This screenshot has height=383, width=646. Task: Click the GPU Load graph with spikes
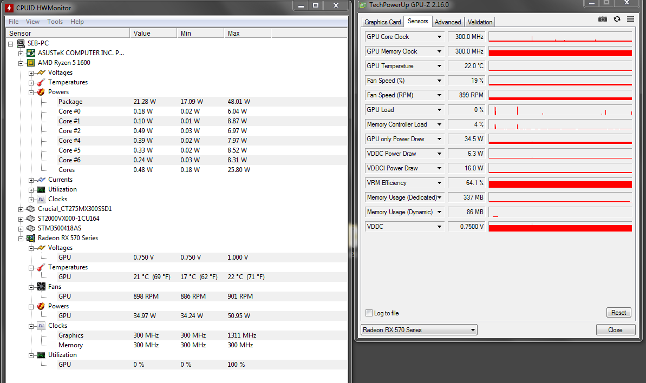click(x=560, y=110)
